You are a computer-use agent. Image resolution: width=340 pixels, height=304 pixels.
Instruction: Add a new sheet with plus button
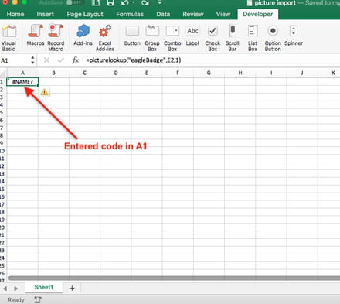click(72, 288)
